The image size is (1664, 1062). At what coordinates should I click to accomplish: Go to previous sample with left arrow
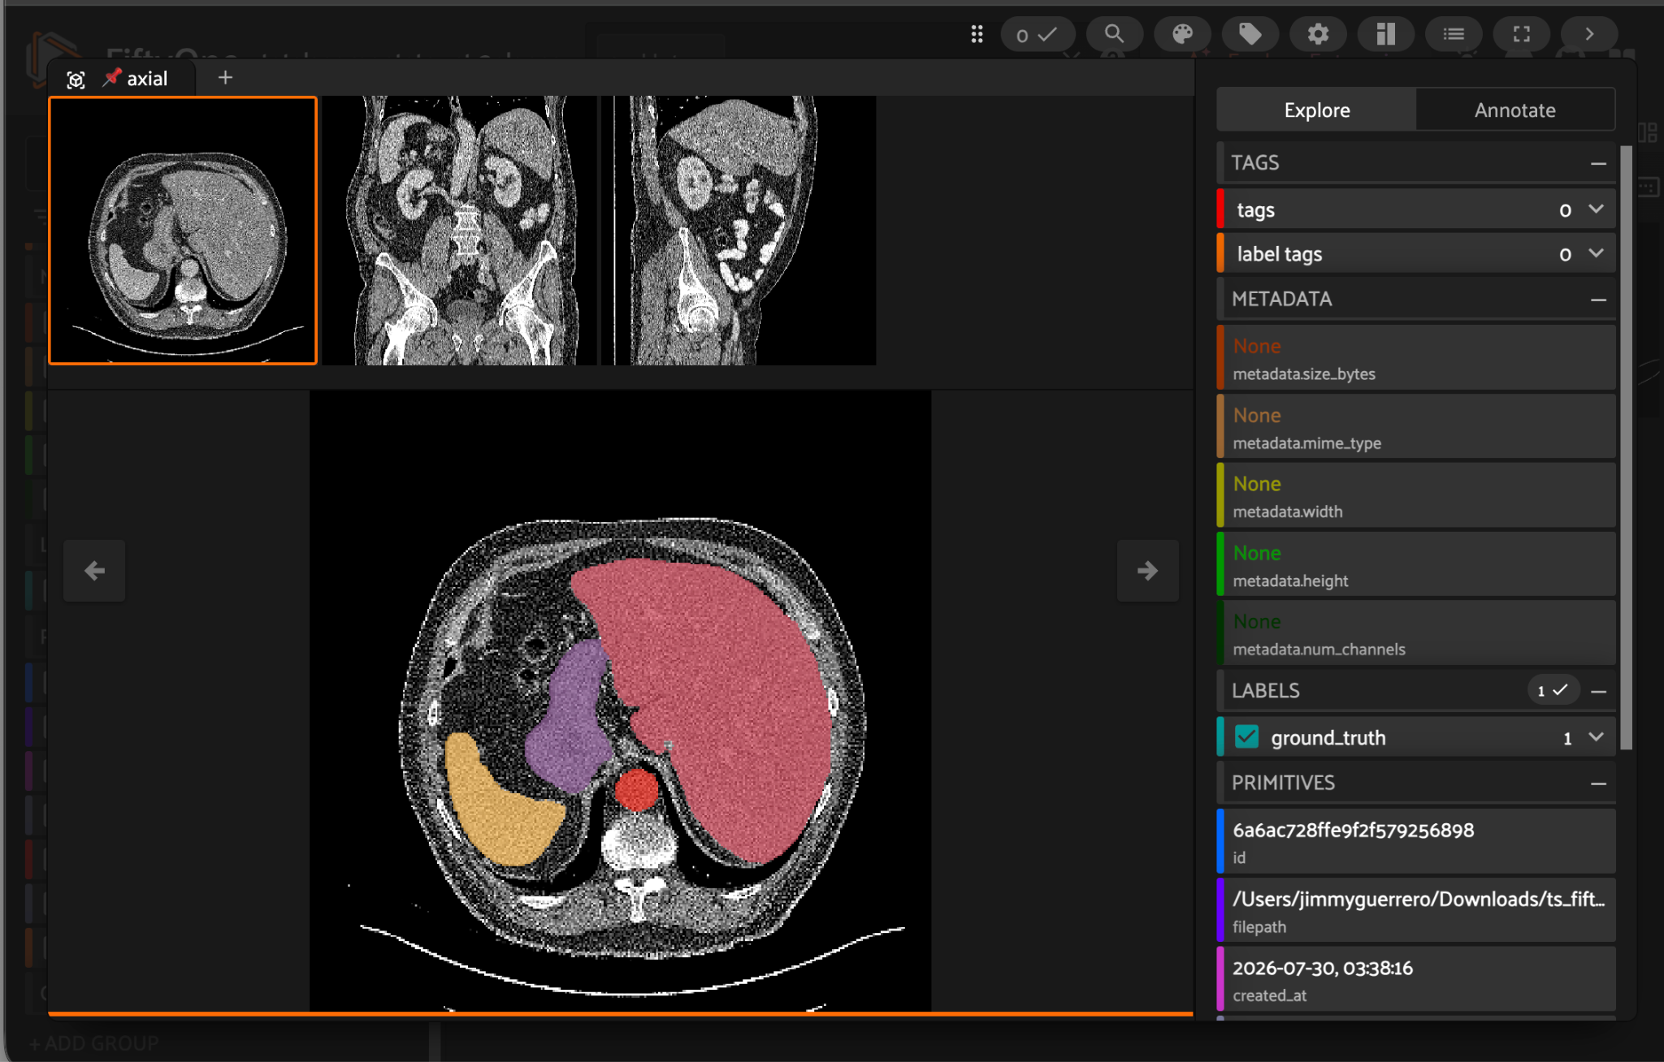(94, 571)
